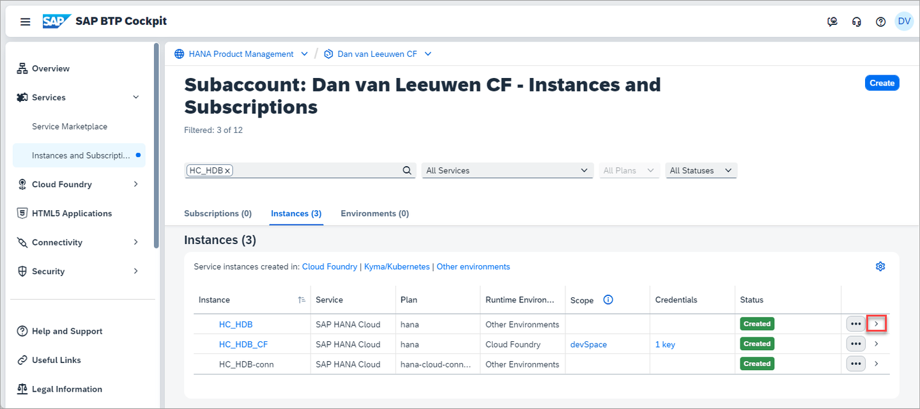920x409 pixels.
Task: Click the Useful Links chain icon
Action: click(22, 360)
